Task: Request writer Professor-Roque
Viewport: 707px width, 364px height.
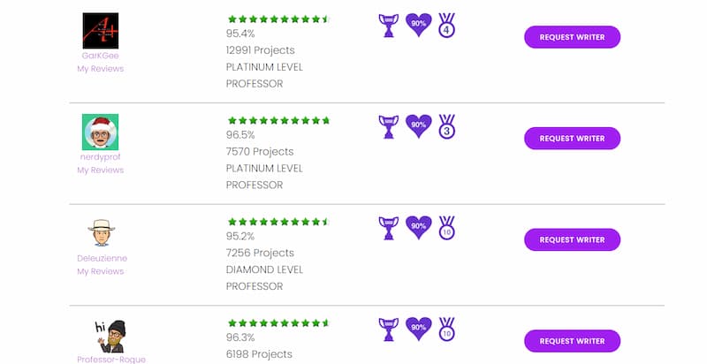Action: click(572, 341)
